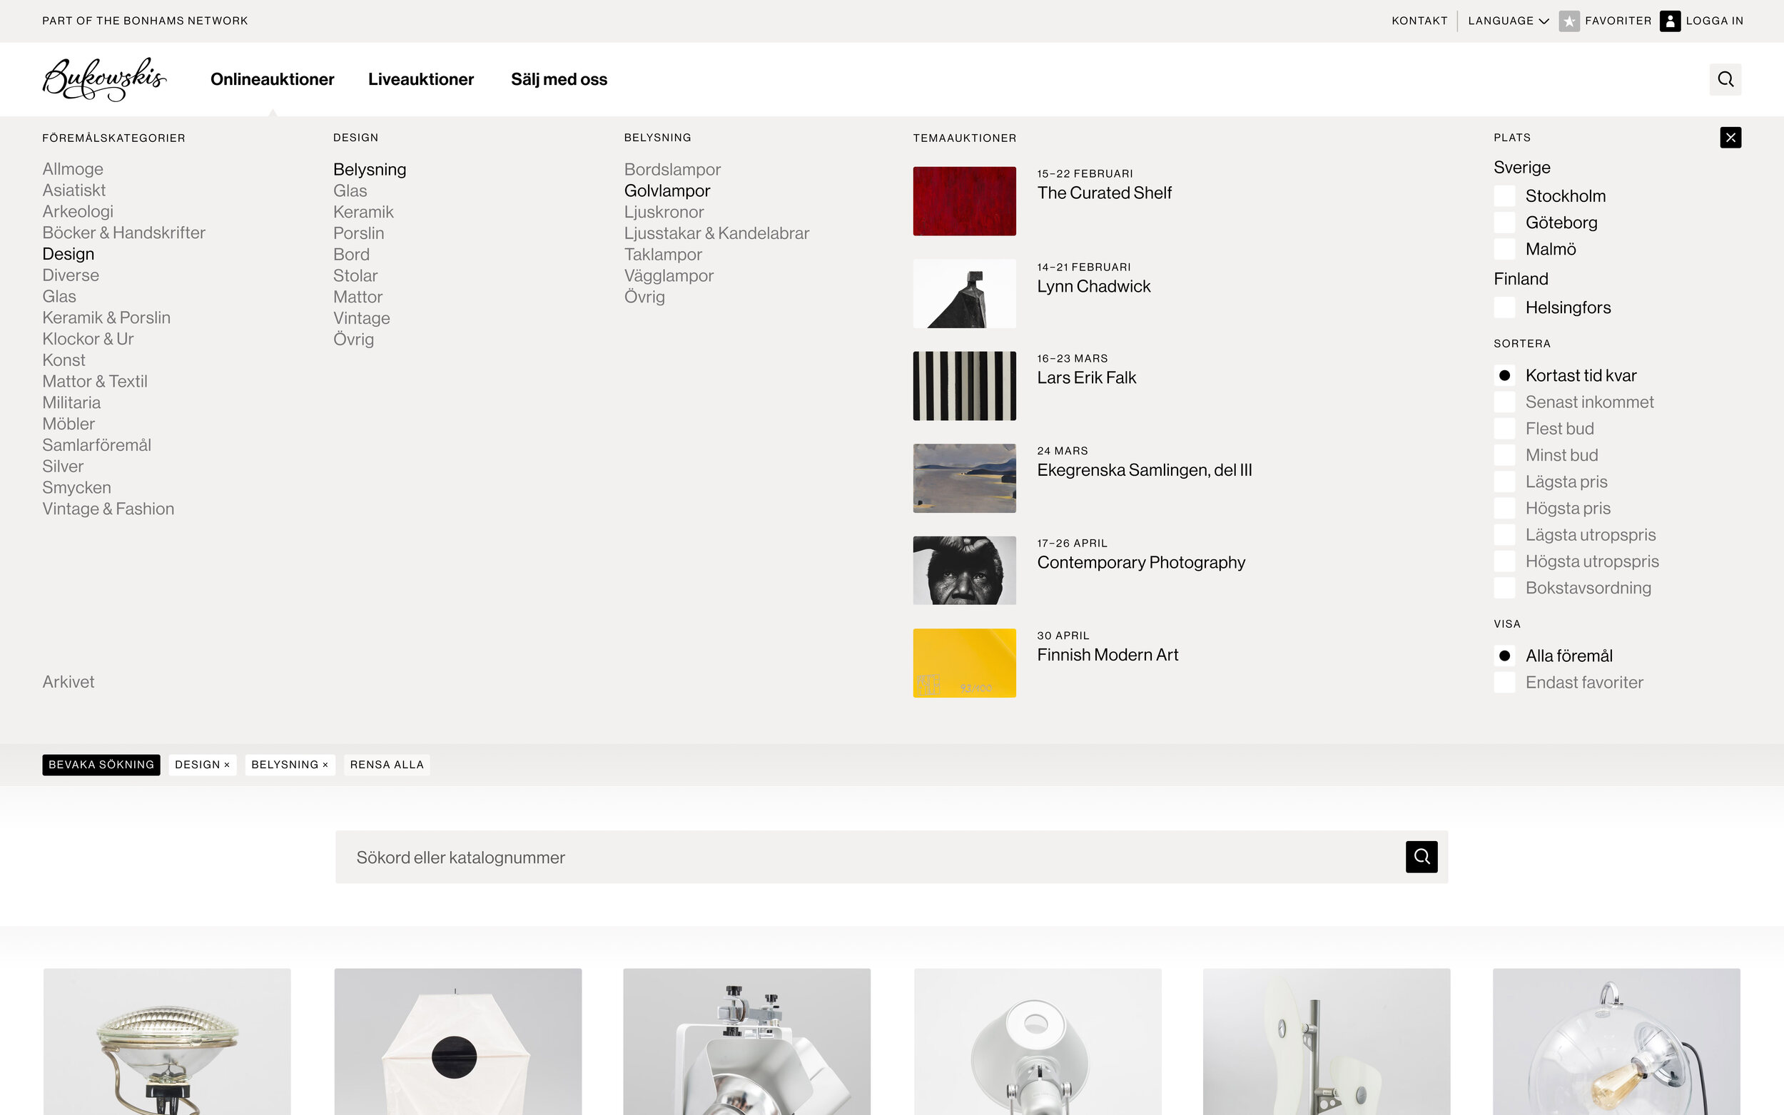Click the Favoriter star icon
Screen dimensions: 1784x1115
[x=1568, y=21]
